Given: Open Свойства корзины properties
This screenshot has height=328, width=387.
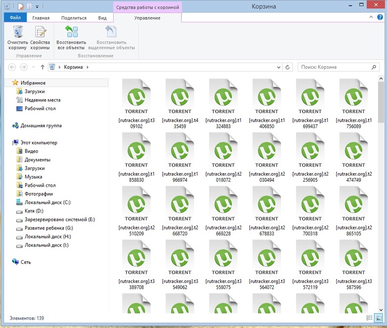Looking at the screenshot, I should [x=40, y=38].
